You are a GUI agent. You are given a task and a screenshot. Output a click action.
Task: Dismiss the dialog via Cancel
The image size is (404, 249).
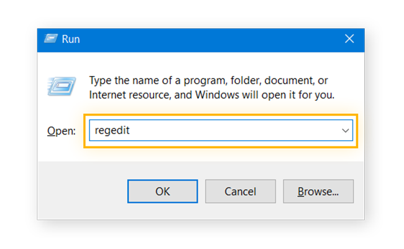point(241,192)
